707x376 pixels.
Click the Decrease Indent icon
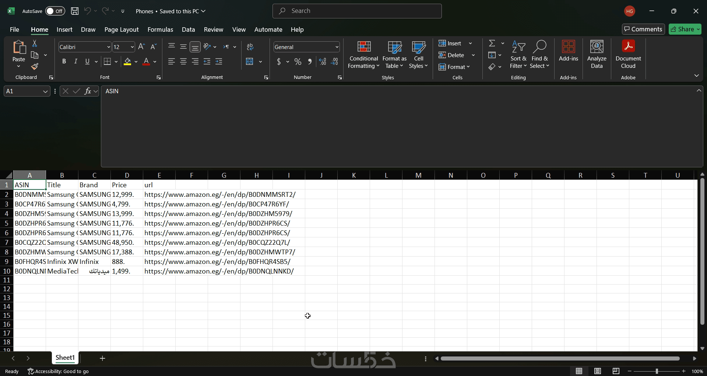(207, 62)
